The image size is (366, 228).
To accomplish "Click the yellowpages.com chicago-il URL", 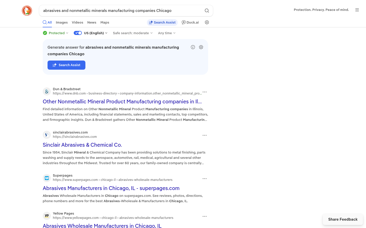I will pyautogui.click(x=113, y=218).
